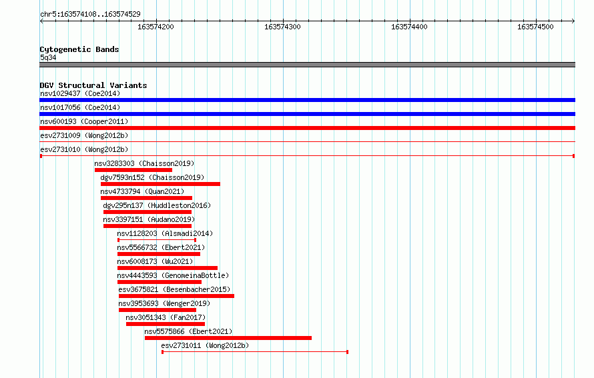Viewport: 594px width, 378px height.
Task: Select the thin red line for esv2731011
Action: coord(255,352)
